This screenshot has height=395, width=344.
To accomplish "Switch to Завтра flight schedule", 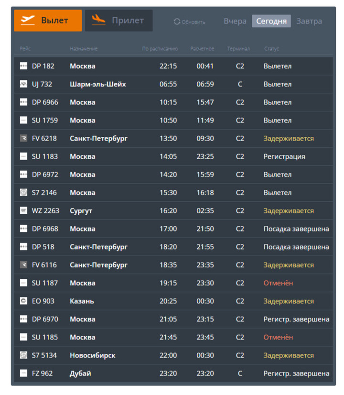I will [x=309, y=21].
